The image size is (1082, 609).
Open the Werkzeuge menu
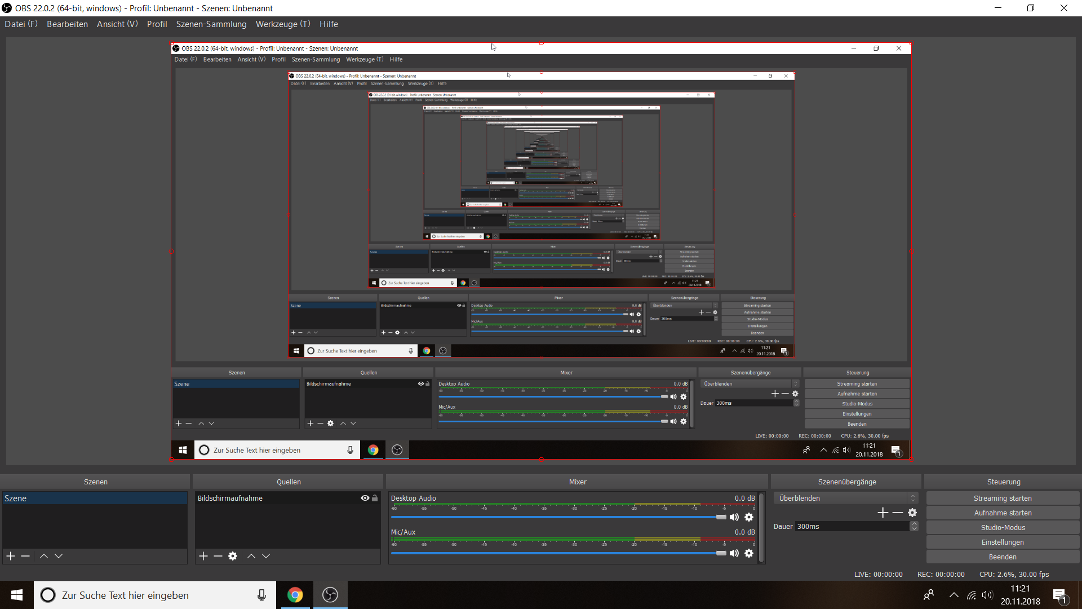(x=282, y=24)
